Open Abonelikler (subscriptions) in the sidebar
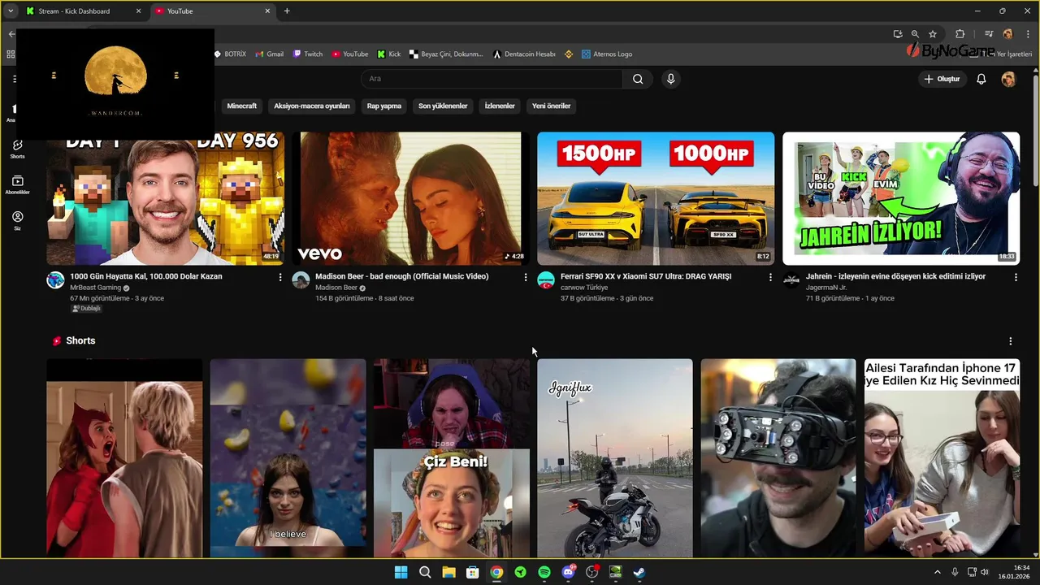The height and width of the screenshot is (585, 1040). (x=17, y=184)
